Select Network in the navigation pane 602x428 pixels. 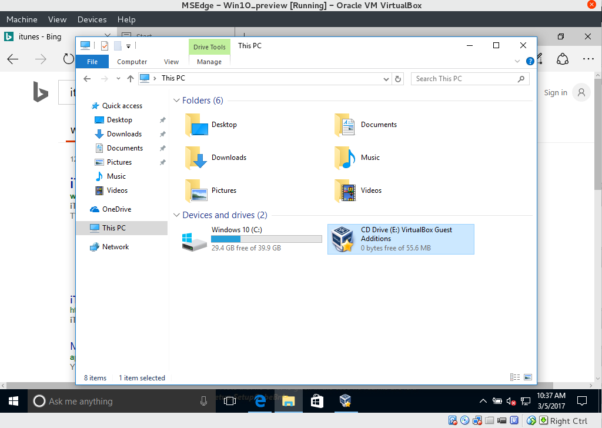(x=115, y=247)
